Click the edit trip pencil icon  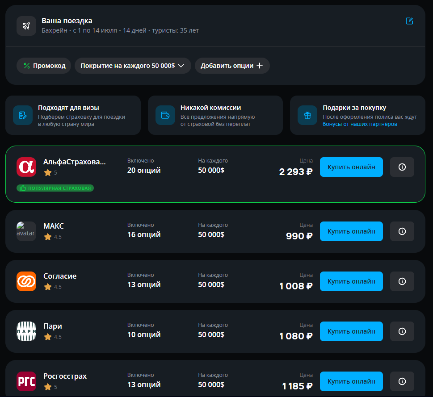(409, 21)
